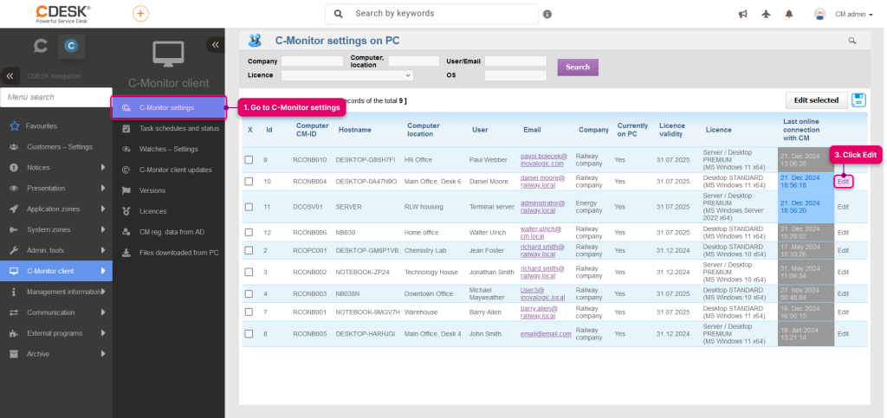Collapse the C-Monitor client submenu panel
887x418 pixels.
point(215,45)
